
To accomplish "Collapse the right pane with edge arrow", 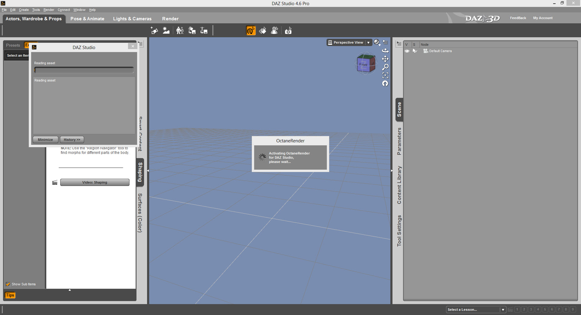I will click(392, 171).
